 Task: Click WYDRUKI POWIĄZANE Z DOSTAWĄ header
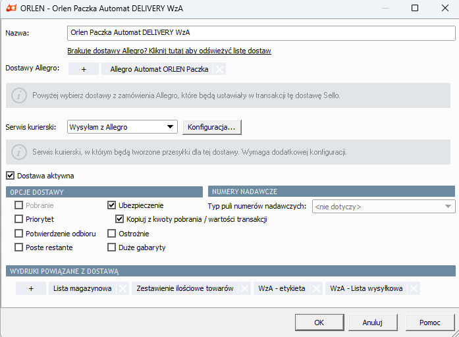click(230, 271)
